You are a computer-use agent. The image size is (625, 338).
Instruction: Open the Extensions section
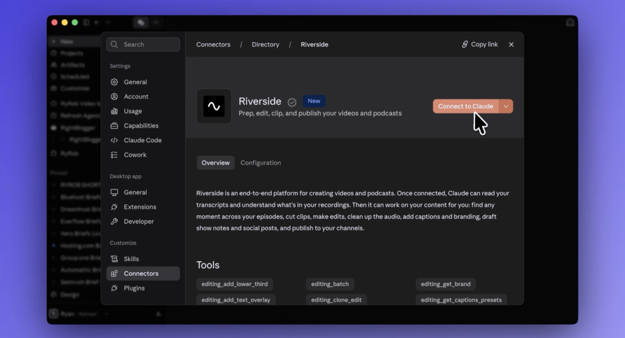(x=143, y=207)
